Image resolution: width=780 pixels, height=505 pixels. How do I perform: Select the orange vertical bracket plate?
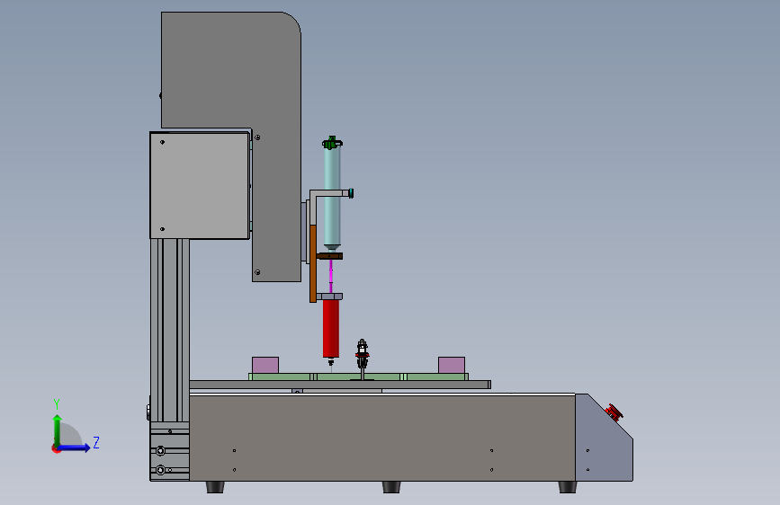point(313,263)
